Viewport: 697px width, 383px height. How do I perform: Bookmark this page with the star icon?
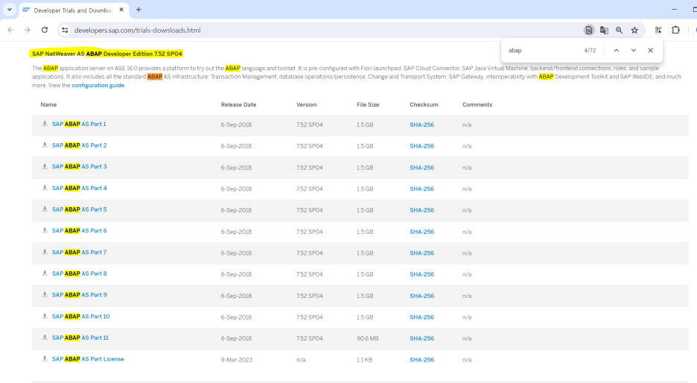[634, 31]
